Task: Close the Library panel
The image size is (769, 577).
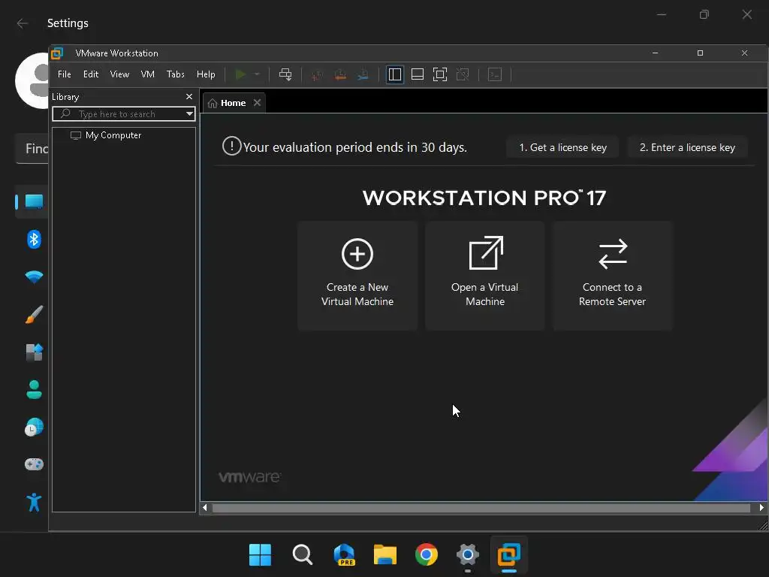Action: click(x=189, y=97)
